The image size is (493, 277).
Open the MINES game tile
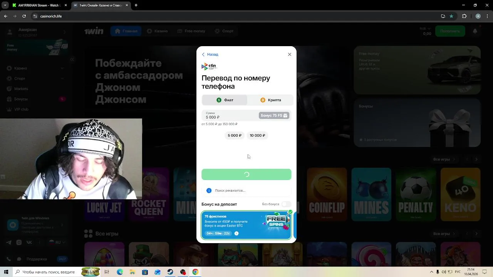click(x=371, y=194)
